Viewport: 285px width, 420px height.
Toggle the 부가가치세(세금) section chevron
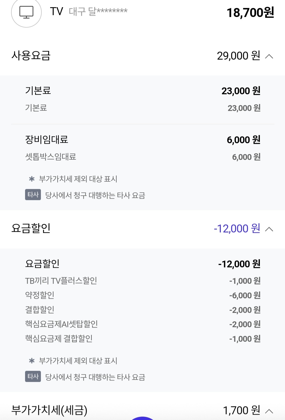point(269,411)
